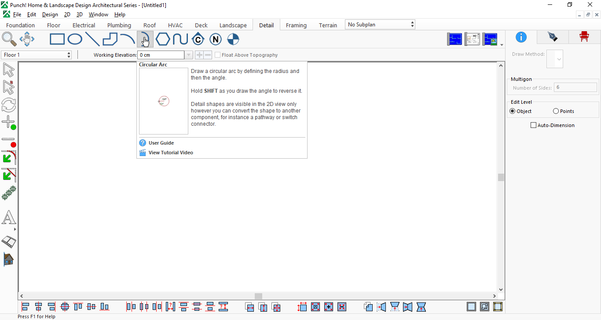Select the curve spline tool
Screen dimensions: 601x320
tap(180, 40)
